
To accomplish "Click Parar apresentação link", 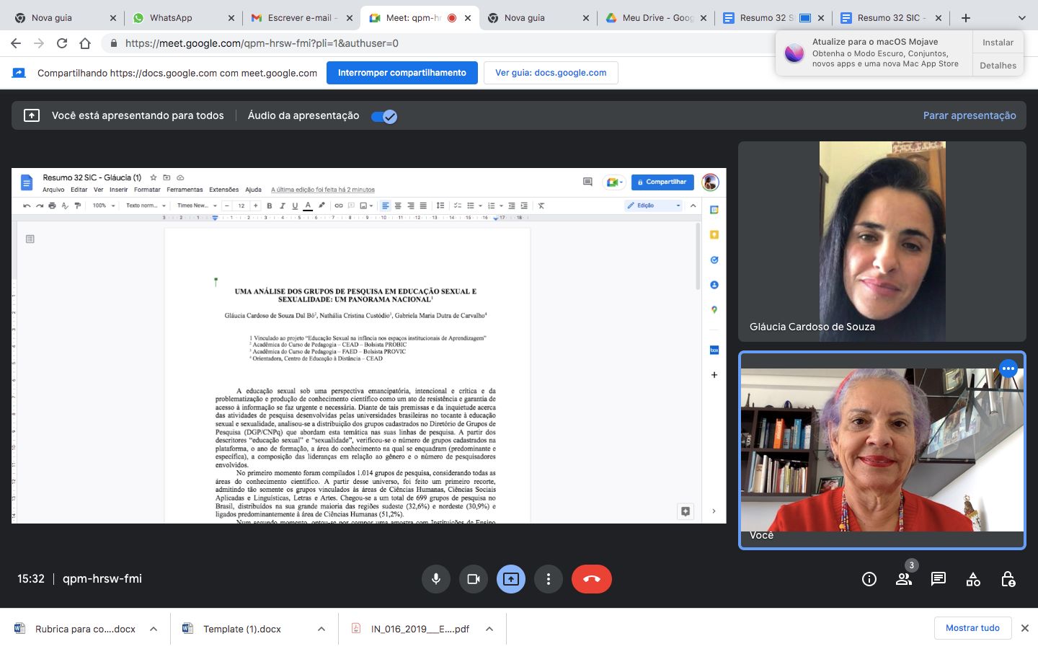I will point(970,115).
